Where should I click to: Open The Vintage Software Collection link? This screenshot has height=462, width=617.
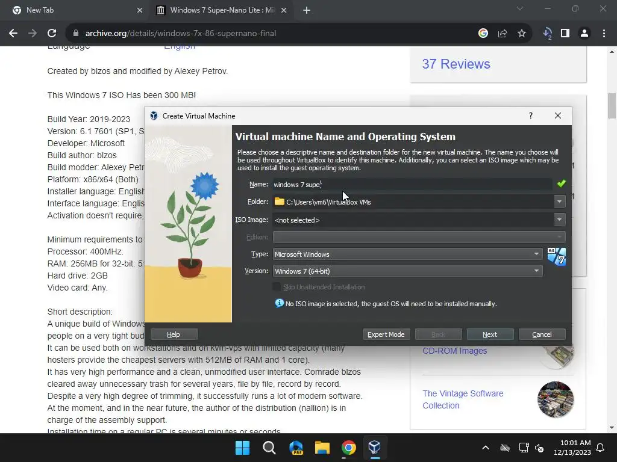click(463, 399)
